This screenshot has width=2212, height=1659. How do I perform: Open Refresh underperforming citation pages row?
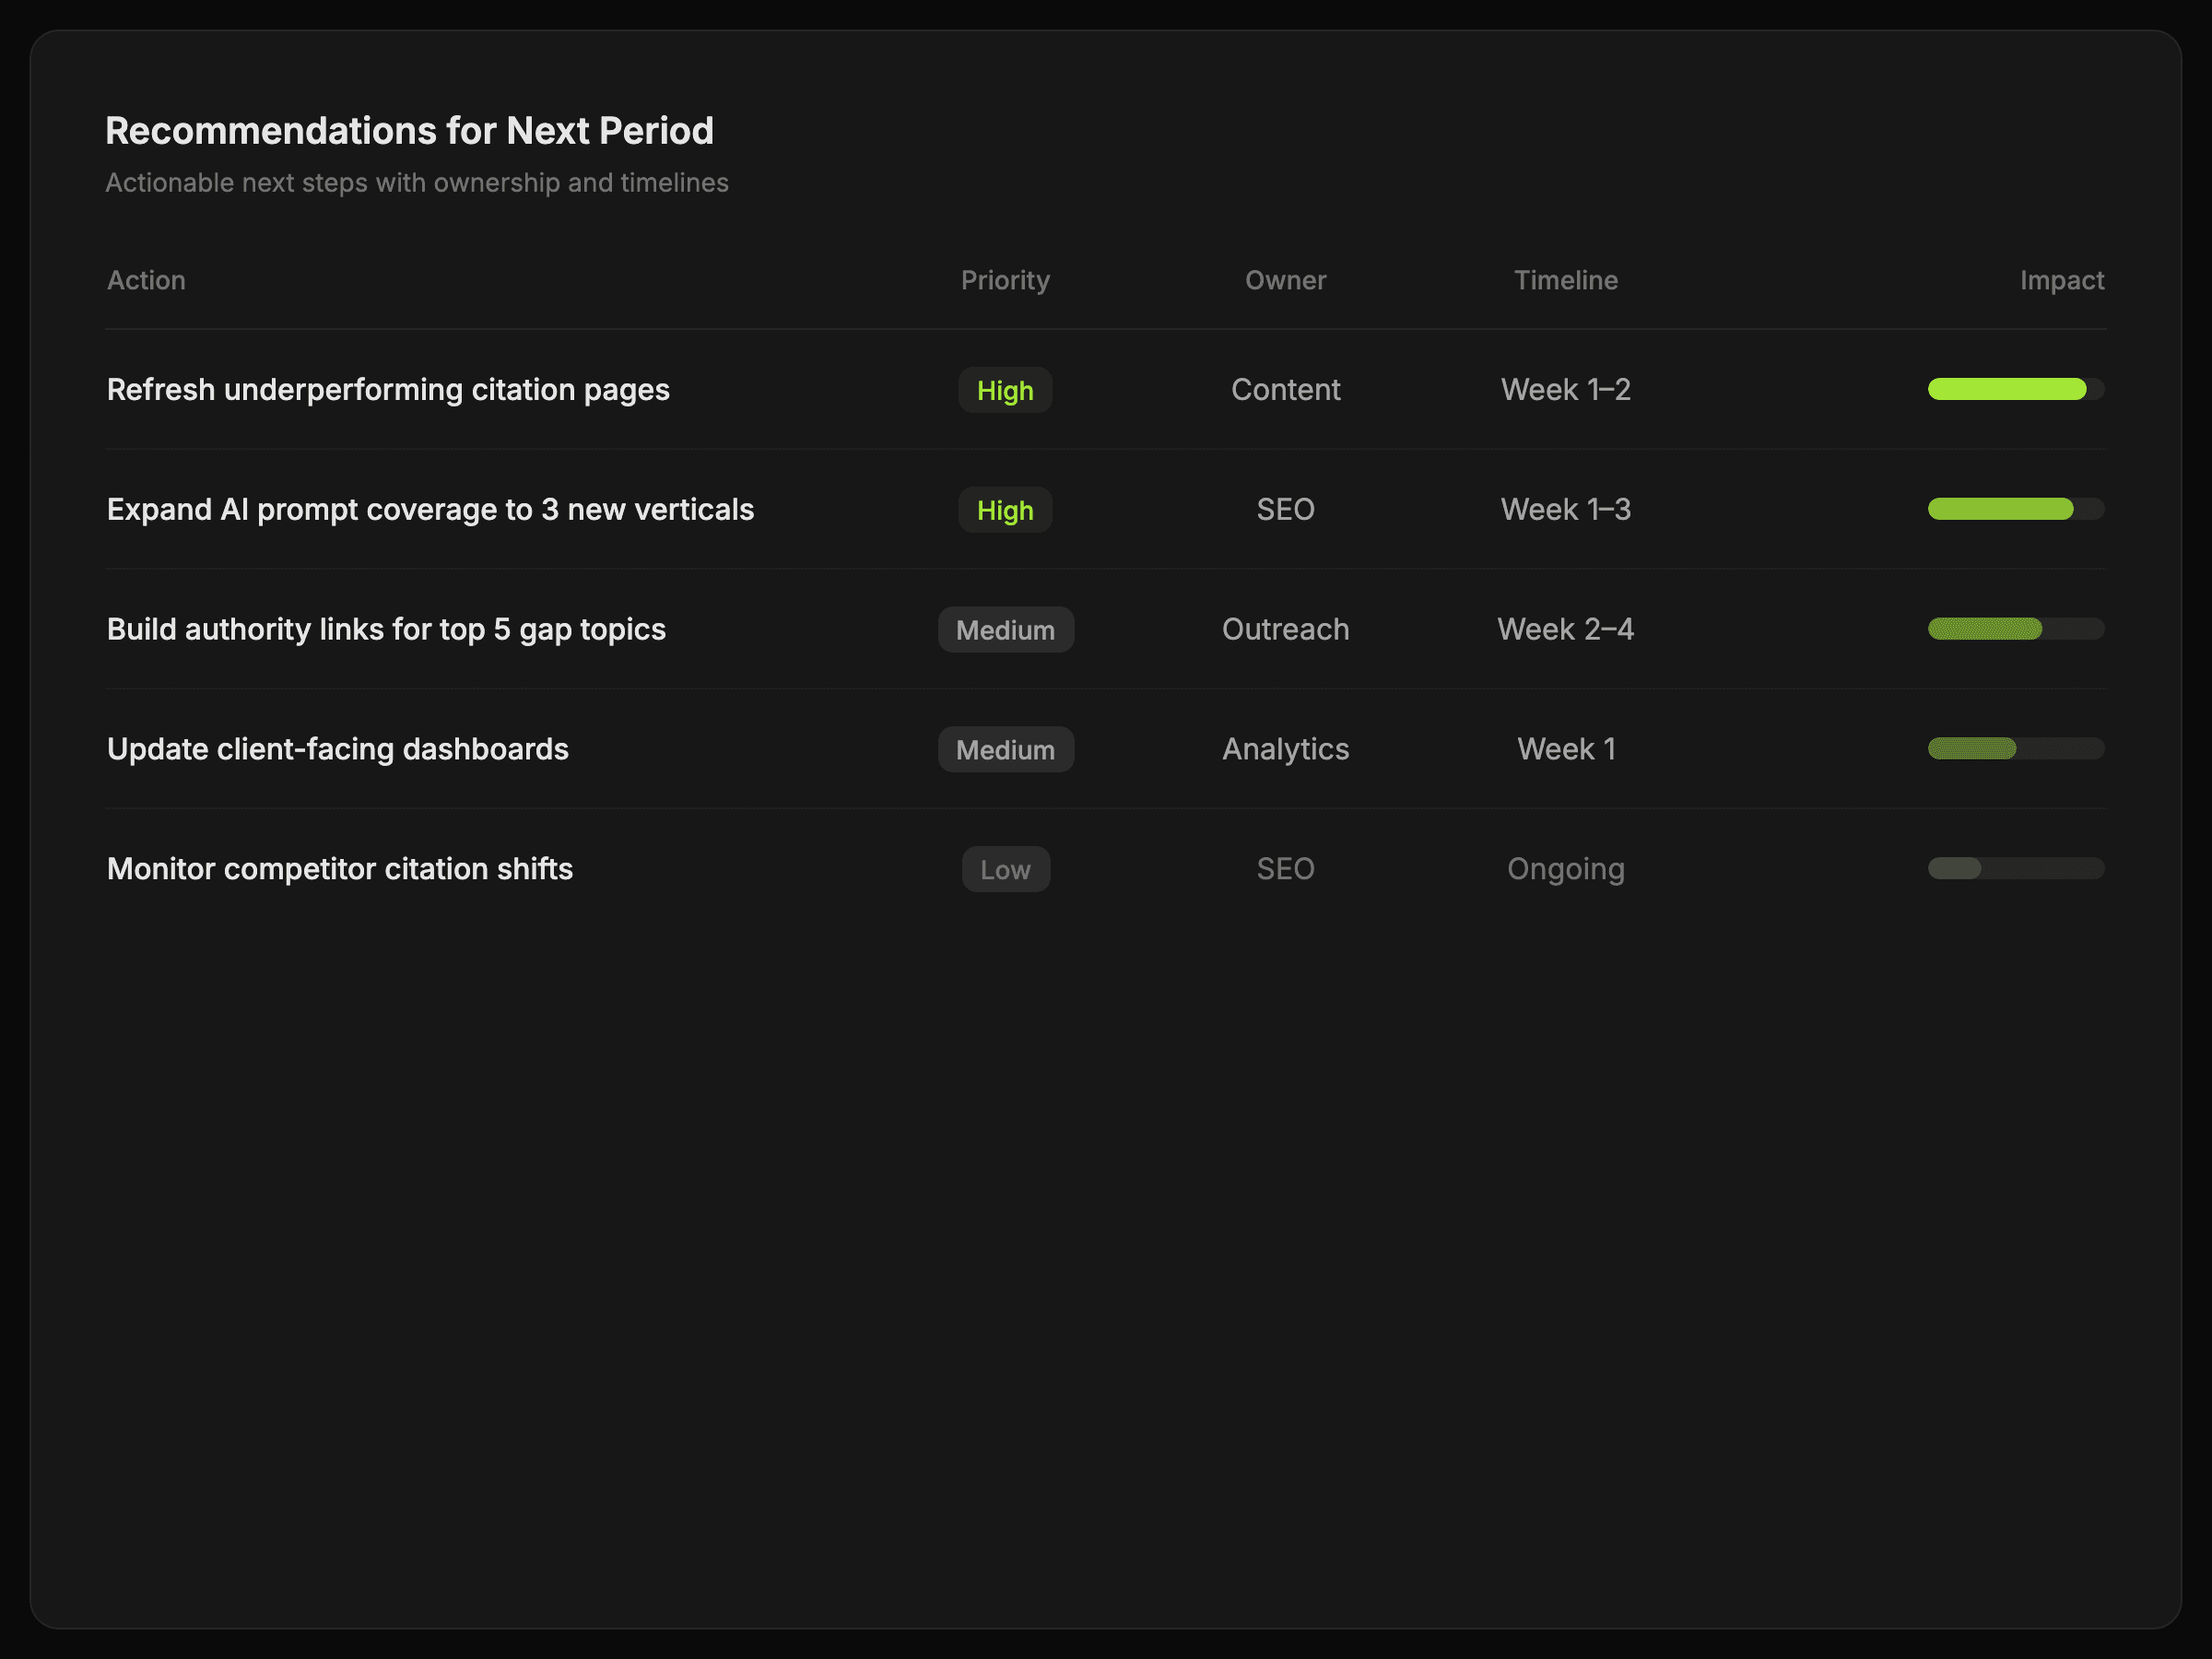click(x=388, y=389)
